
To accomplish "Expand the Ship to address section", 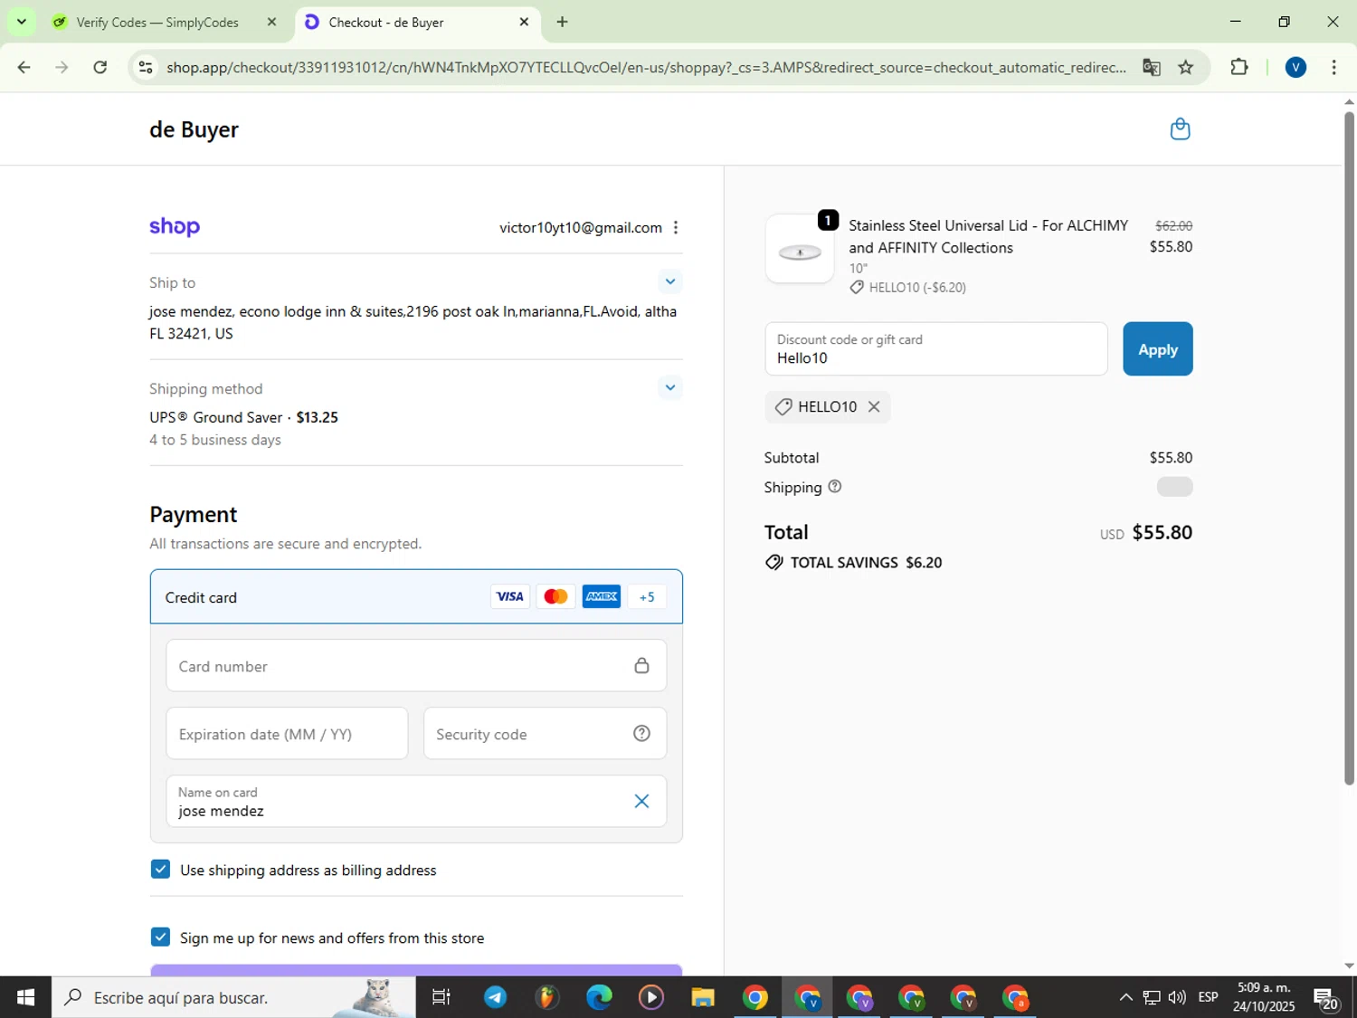I will pyautogui.click(x=669, y=281).
